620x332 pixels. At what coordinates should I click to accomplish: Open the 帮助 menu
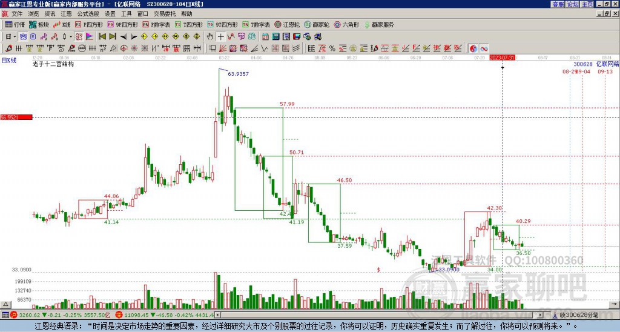tap(186, 14)
